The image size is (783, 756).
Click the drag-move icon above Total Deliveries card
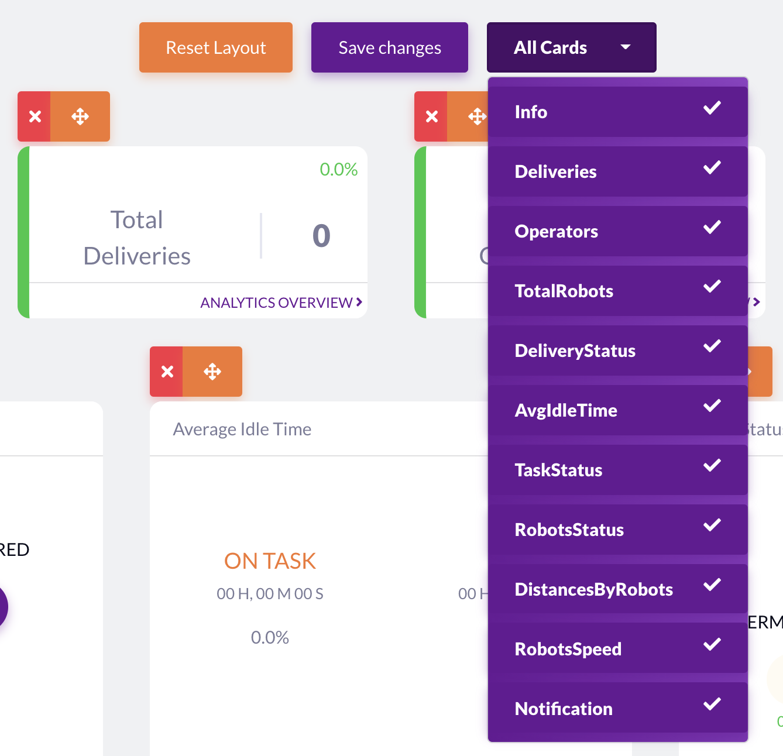click(x=80, y=116)
